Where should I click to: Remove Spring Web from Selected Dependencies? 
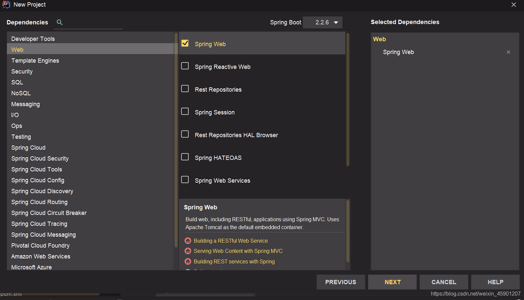508,52
